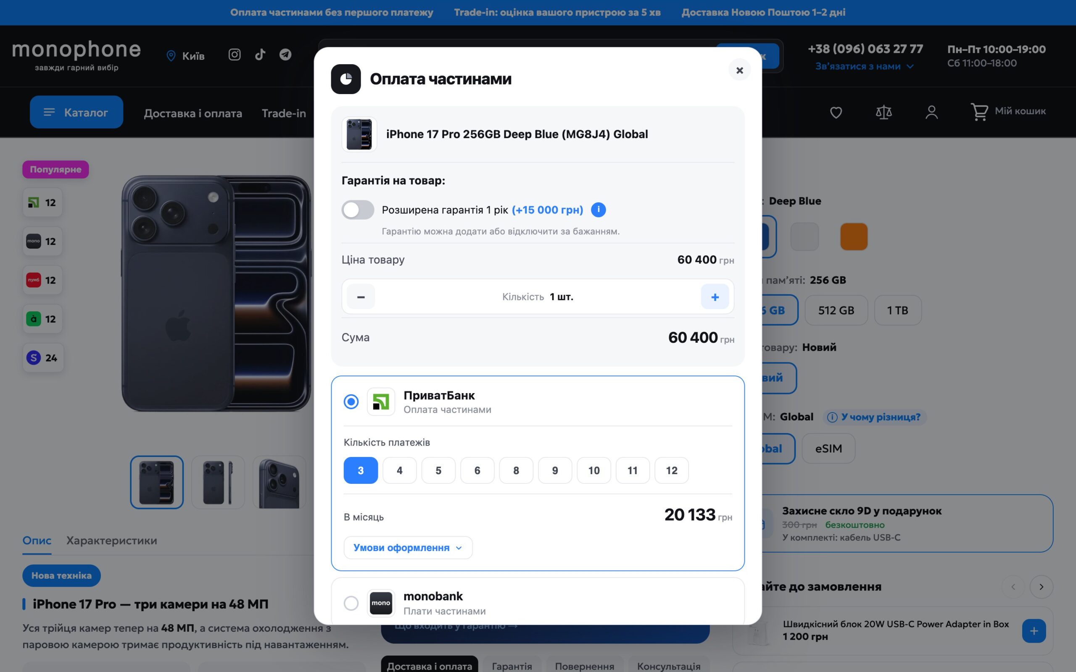Switch to the Характеристики tab
Viewport: 1076px width, 672px height.
pyautogui.click(x=112, y=541)
